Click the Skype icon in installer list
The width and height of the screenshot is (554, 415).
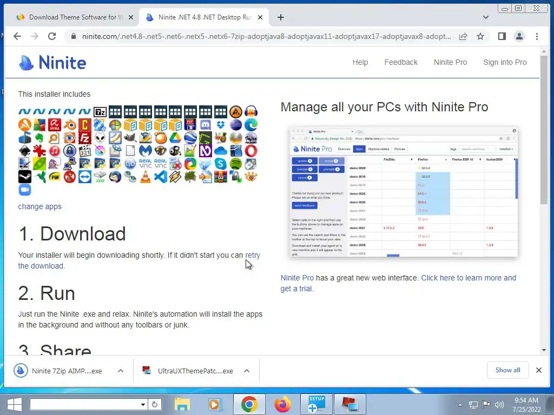(221, 164)
